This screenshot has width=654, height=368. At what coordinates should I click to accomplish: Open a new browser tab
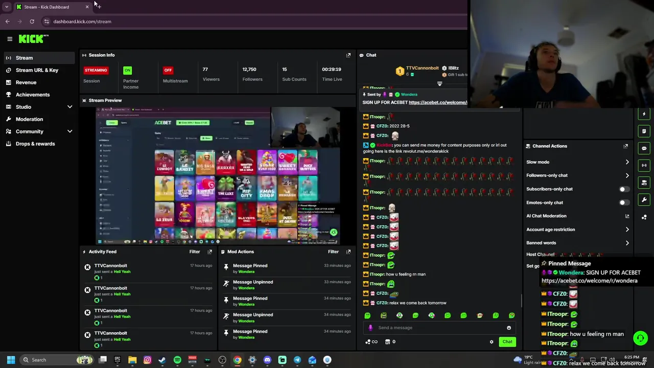click(x=98, y=7)
